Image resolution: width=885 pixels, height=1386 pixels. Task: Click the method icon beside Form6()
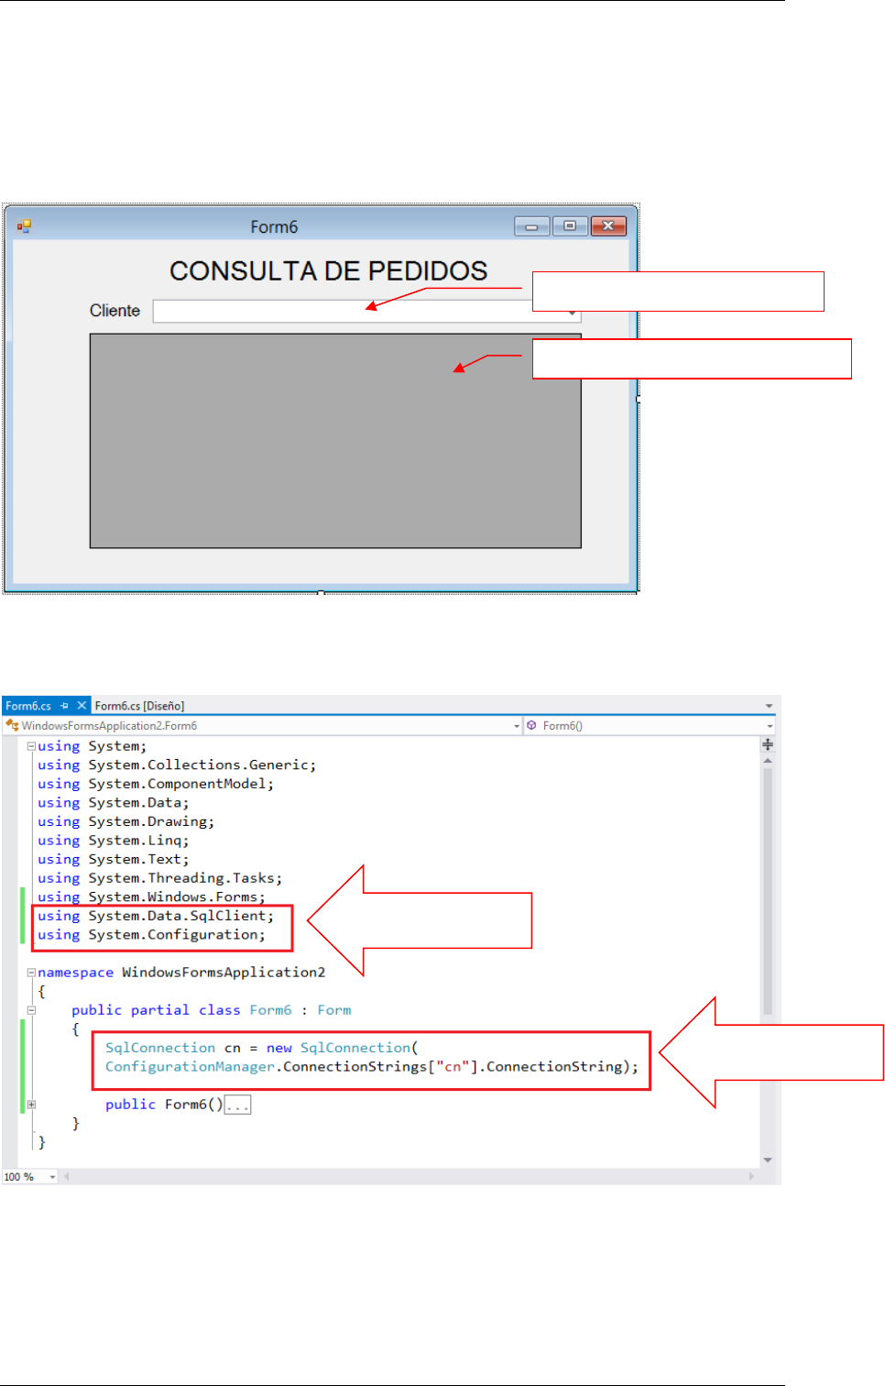pos(531,726)
